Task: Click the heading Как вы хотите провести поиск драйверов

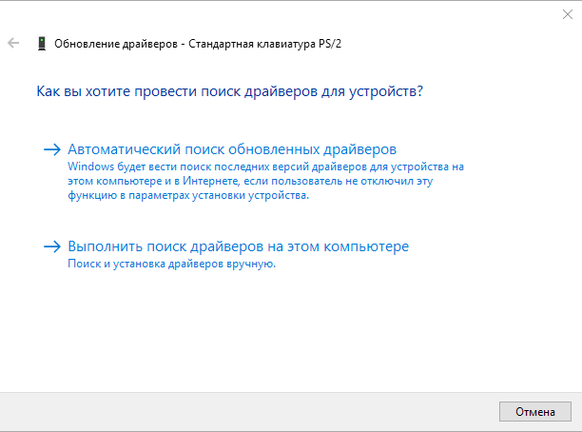Action: click(x=229, y=91)
